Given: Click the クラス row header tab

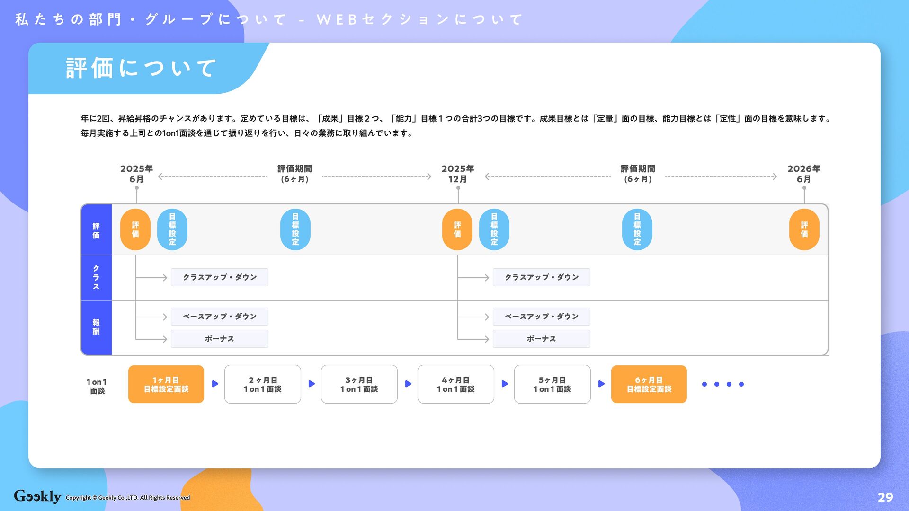Looking at the screenshot, I should tap(96, 277).
